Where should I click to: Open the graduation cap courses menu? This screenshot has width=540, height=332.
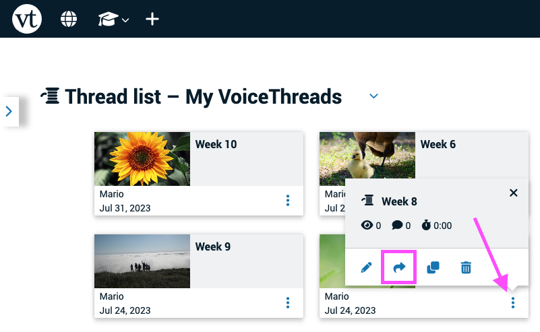113,19
